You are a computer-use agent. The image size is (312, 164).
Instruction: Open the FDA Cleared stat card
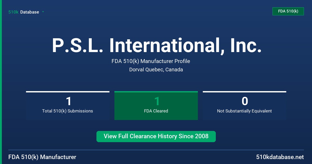tap(156, 105)
